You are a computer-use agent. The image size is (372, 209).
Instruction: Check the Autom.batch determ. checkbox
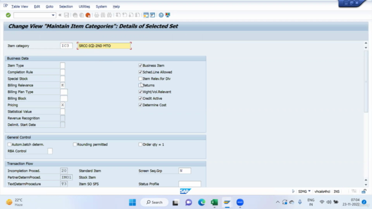click(x=9, y=145)
